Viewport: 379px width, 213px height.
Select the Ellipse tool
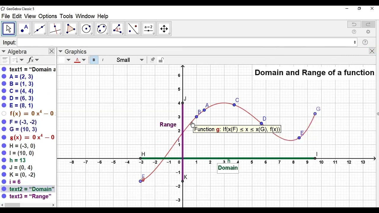tap(102, 29)
